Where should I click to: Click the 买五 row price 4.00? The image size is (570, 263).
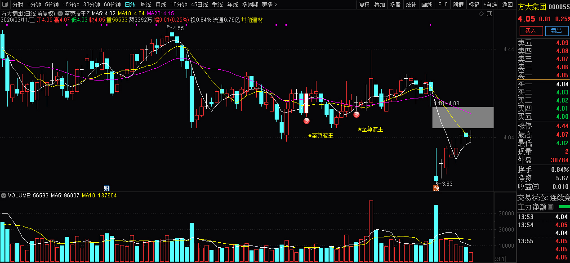[562, 116]
